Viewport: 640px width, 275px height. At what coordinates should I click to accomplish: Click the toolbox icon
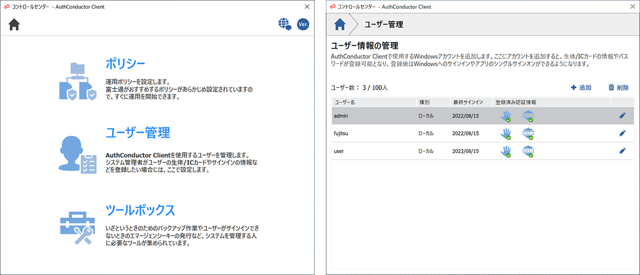click(77, 227)
